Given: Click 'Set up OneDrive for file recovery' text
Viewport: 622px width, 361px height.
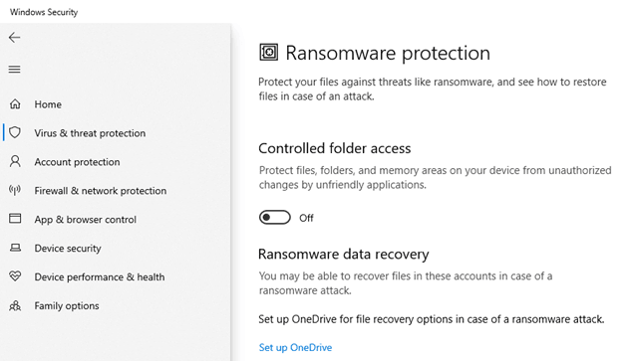Looking at the screenshot, I should [432, 319].
